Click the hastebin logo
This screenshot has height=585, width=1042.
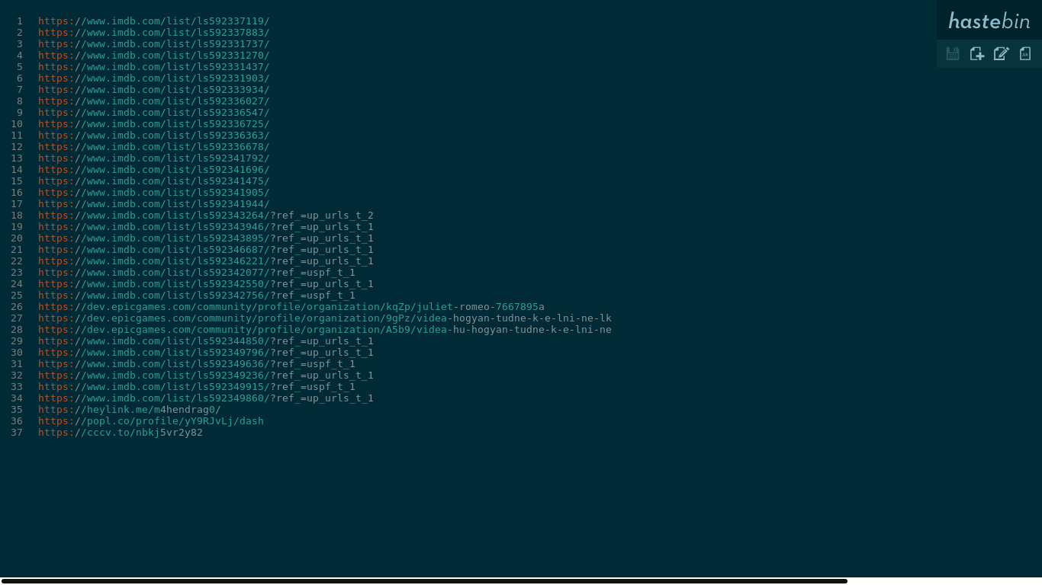coord(989,21)
